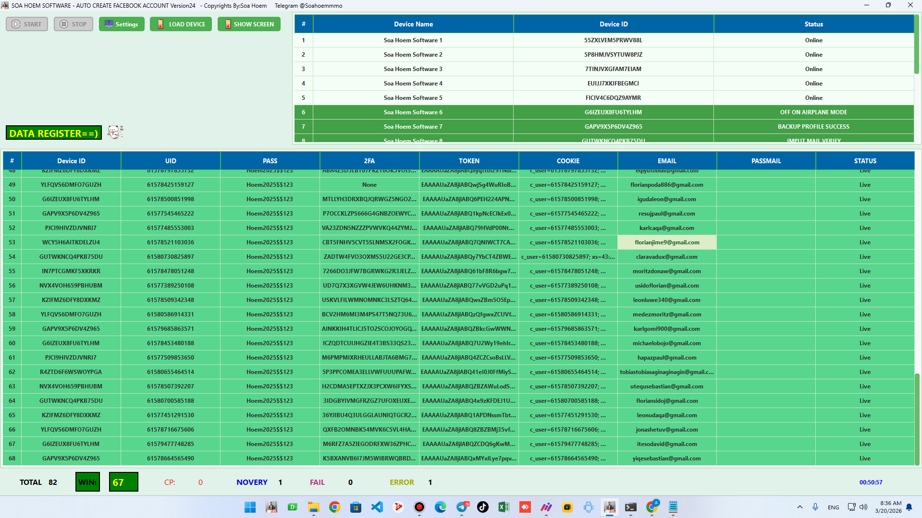Open the green D app in taskbar
The image size is (922, 518).
click(x=293, y=507)
